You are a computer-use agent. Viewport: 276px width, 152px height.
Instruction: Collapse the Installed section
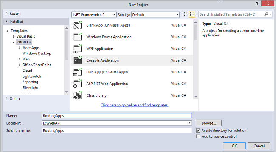6,22
